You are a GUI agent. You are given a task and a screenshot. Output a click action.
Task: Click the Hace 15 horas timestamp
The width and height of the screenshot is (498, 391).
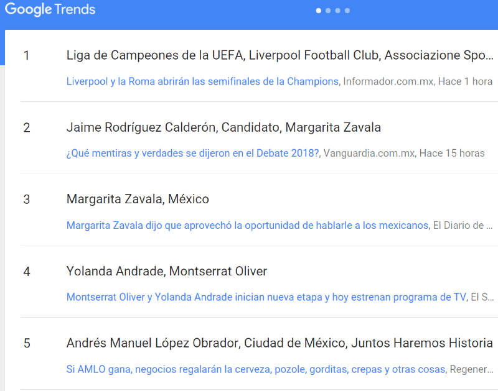[452, 154]
